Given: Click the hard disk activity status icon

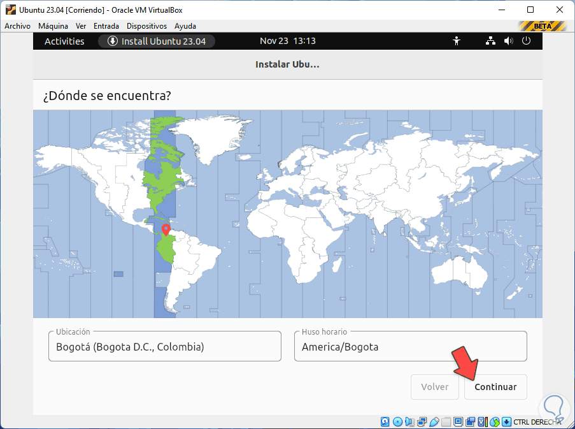Looking at the screenshot, I should [385, 422].
